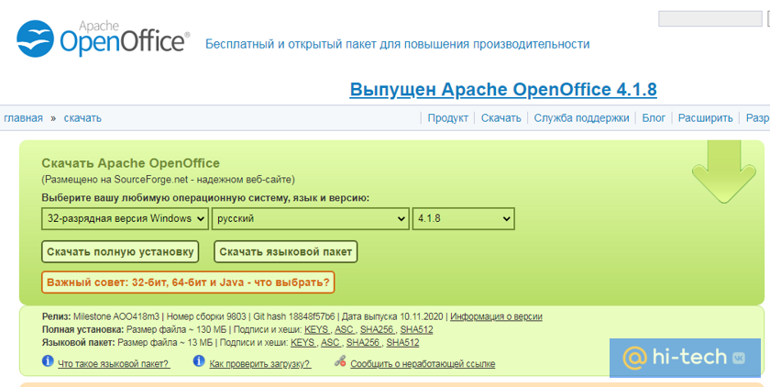Screen dimensions: 770x387
Task: Open the operating system dropdown '32-разрядная версия Windows'
Action: point(126,218)
